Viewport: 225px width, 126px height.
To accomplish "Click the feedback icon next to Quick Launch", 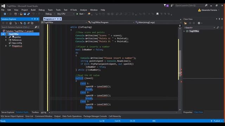I will 172,6.
